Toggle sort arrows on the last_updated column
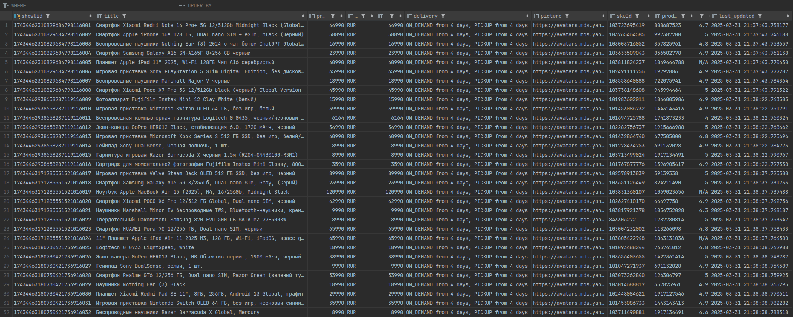This screenshot has width=793, height=317. coord(788,16)
